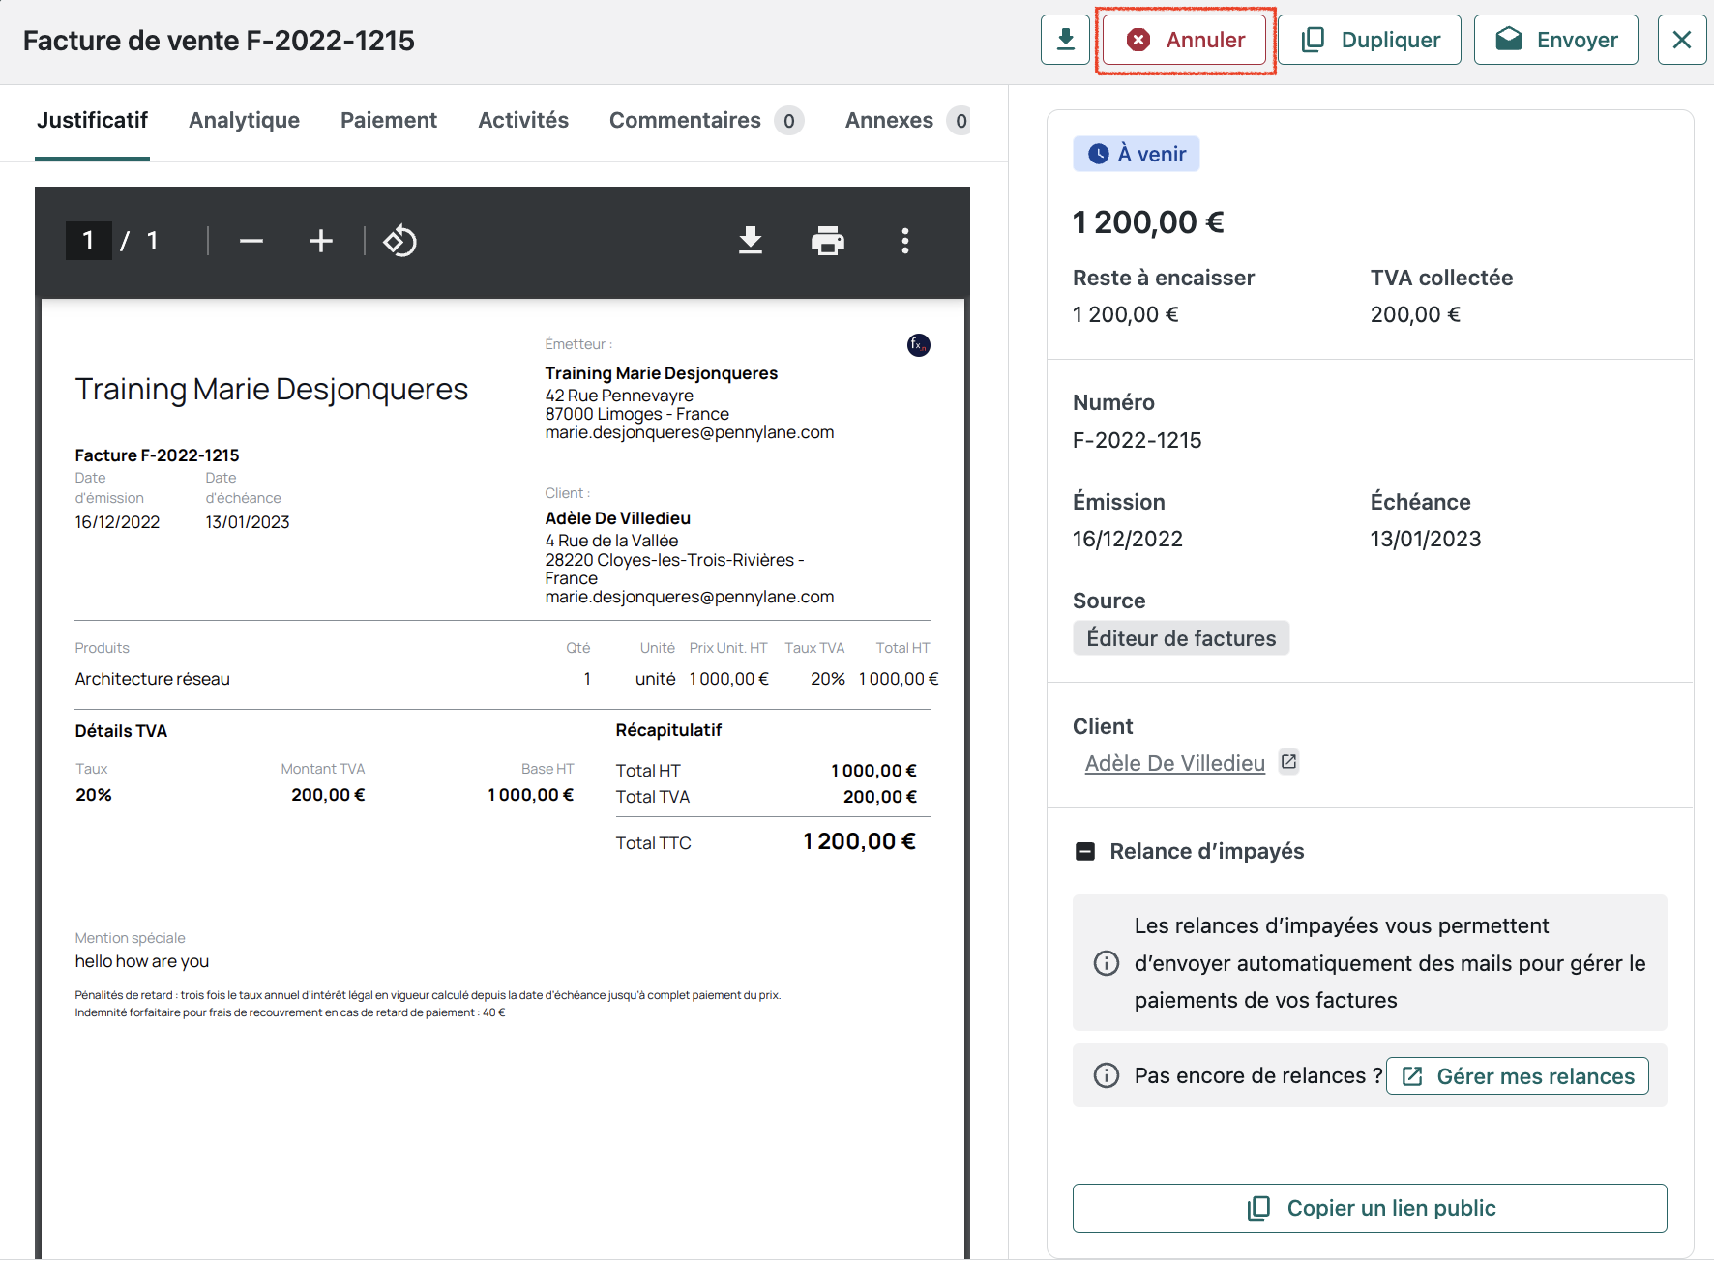Click info icon beside Pas encore de relances
The image size is (1714, 1261).
(1107, 1075)
